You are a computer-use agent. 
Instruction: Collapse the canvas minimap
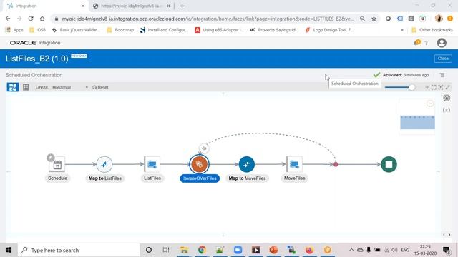click(x=430, y=104)
